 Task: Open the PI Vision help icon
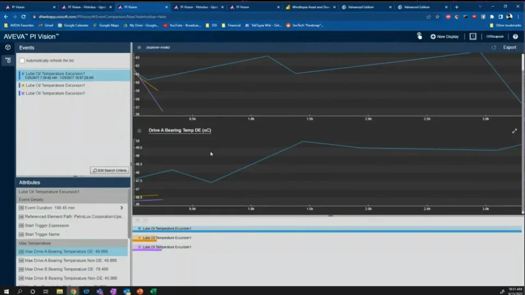coord(515,37)
